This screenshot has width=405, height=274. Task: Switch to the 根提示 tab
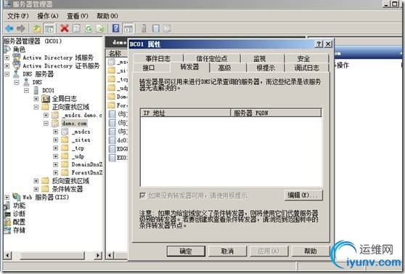[266, 68]
